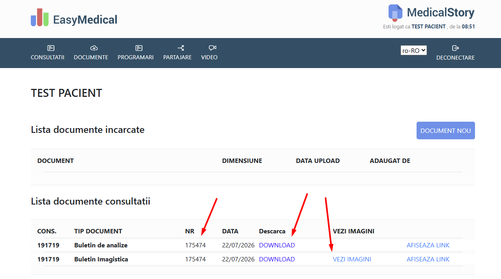This screenshot has width=501, height=279.
Task: Click the DOCUMENT NOU button
Action: pos(446,130)
